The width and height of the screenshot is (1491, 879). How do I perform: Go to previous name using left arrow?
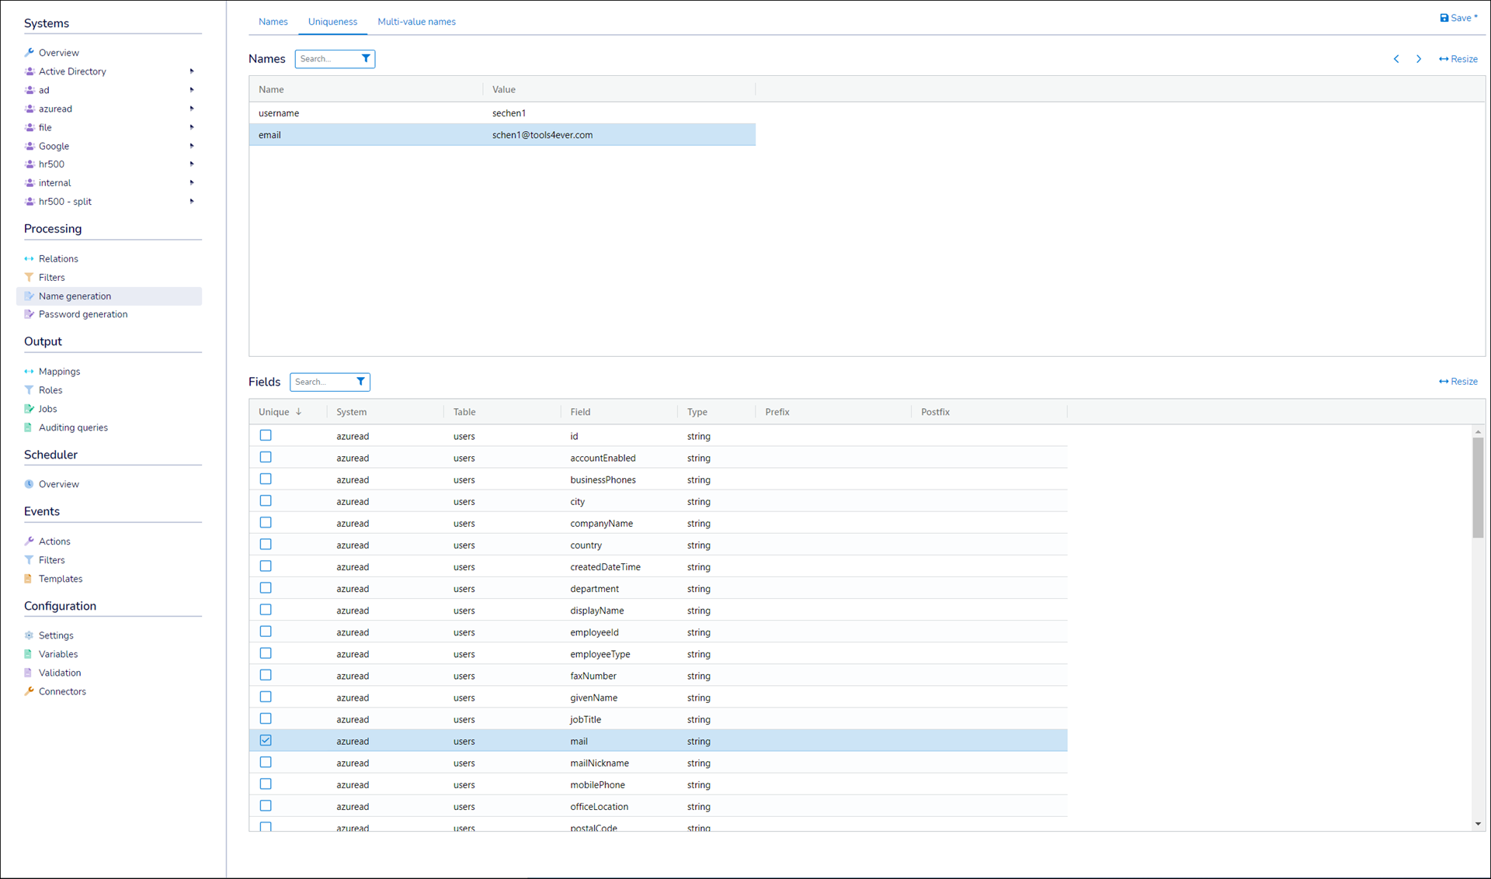click(x=1396, y=59)
